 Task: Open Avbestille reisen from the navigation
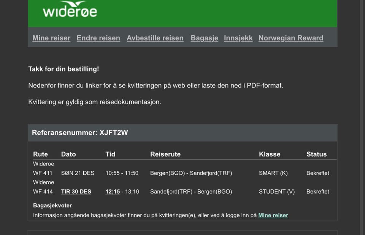155,38
